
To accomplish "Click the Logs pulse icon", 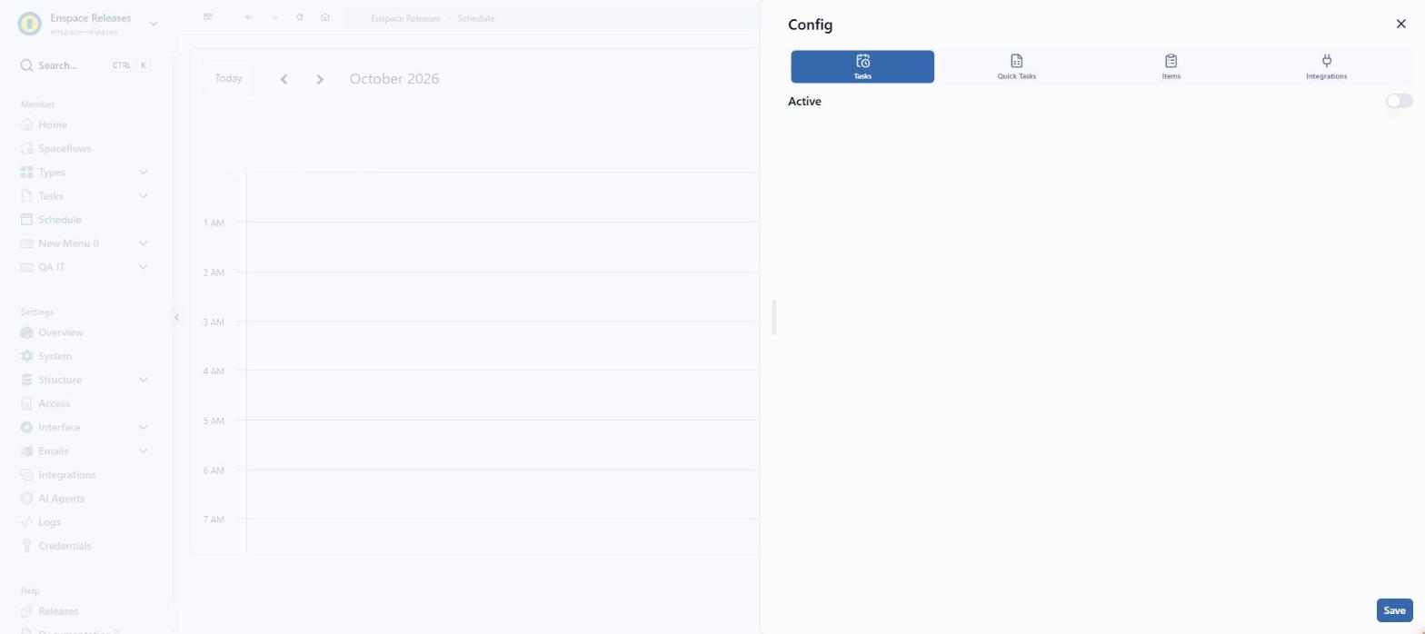I will [26, 521].
